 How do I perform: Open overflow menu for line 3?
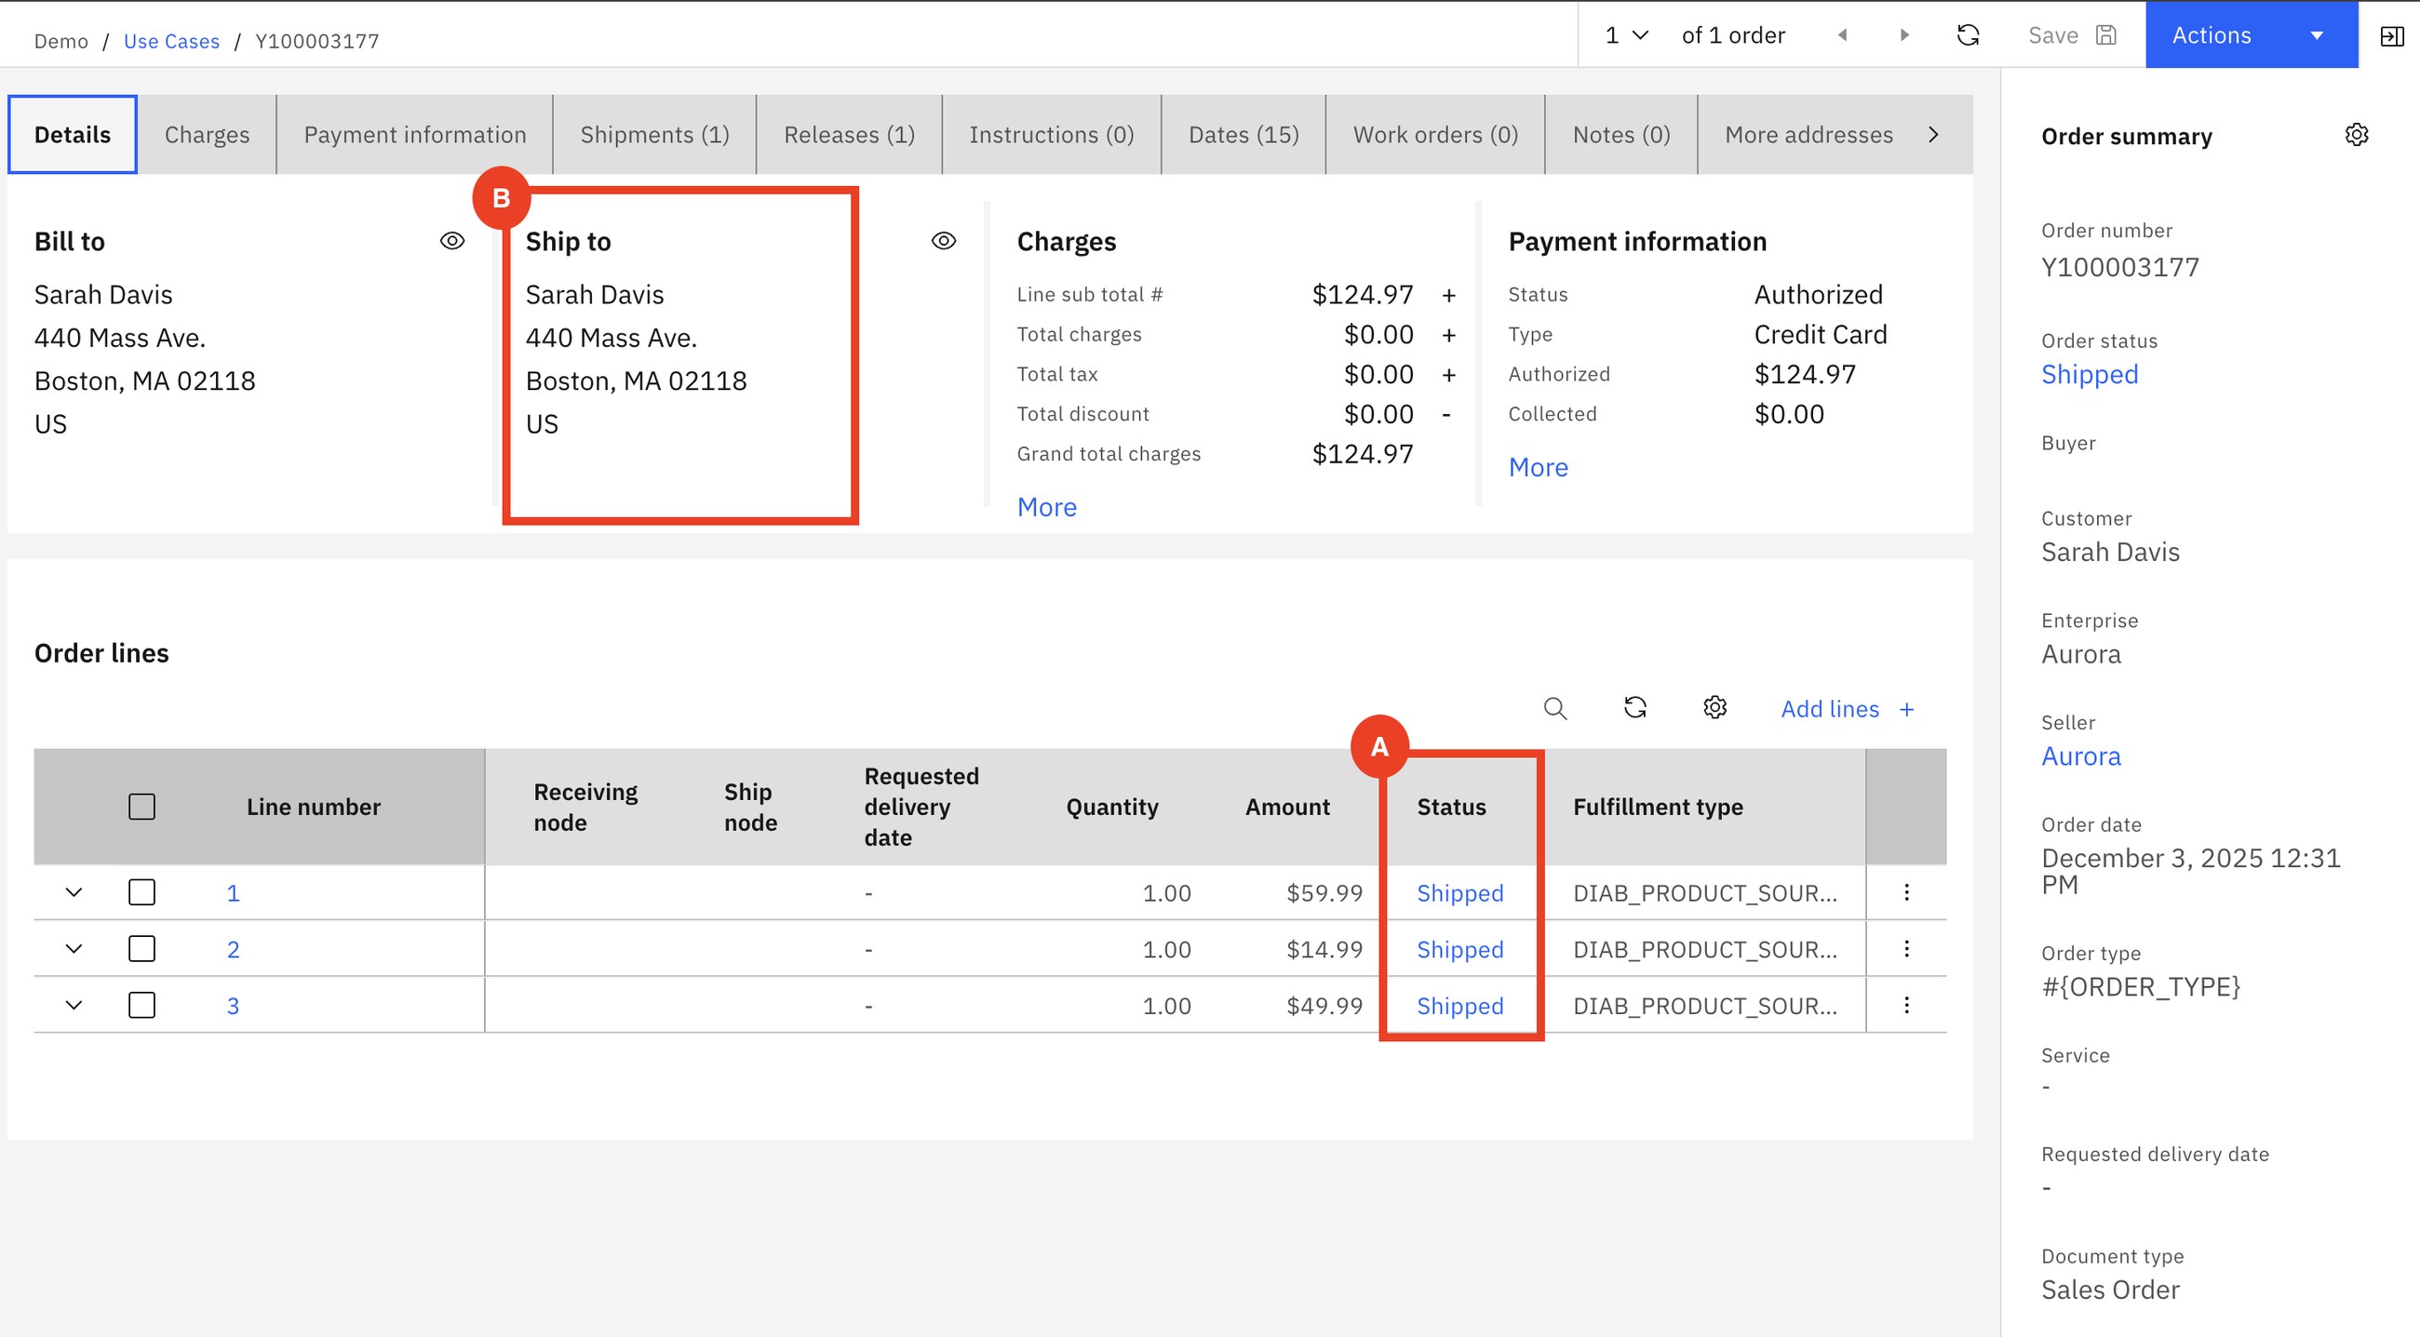coord(1906,1005)
